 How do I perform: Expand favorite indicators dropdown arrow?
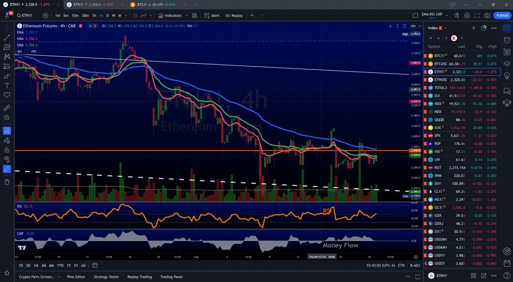(186, 15)
